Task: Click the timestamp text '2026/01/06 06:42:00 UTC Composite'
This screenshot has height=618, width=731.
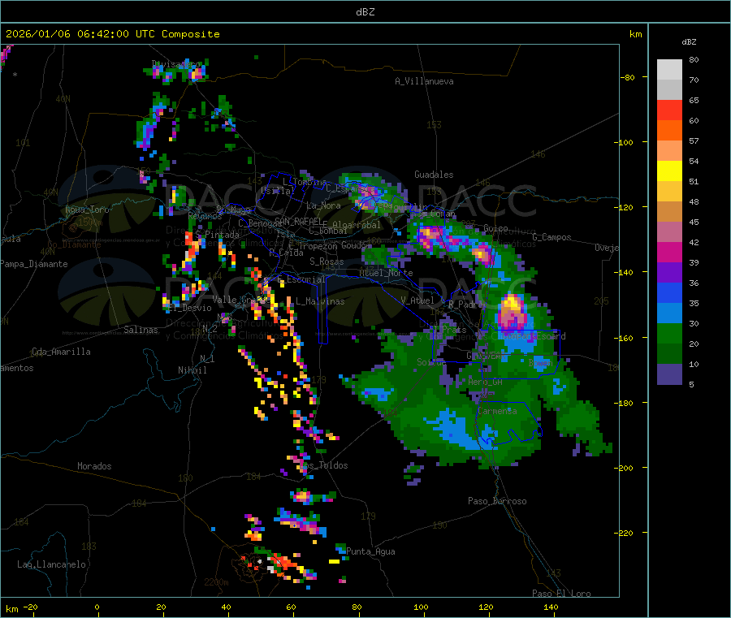Action: (112, 34)
